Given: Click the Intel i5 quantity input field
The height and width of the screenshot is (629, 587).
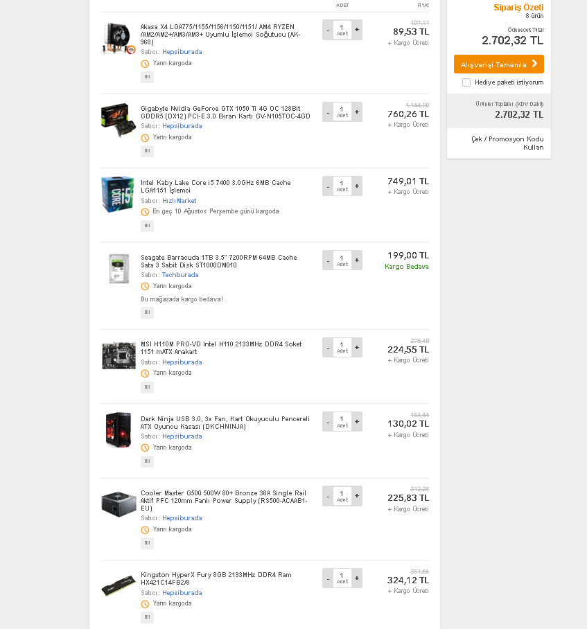Looking at the screenshot, I should (342, 186).
